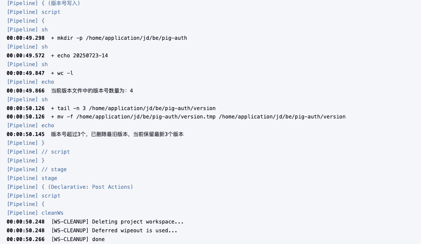Image resolution: width=421 pixels, height=244 pixels.
Task: Click the timestamp 00:00:49.572
Action: pyautogui.click(x=25, y=56)
